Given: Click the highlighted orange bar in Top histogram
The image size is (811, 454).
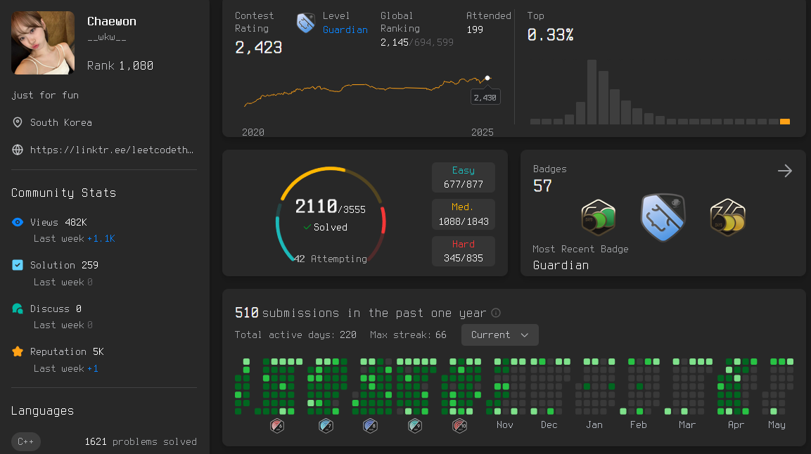Looking at the screenshot, I should coord(784,122).
